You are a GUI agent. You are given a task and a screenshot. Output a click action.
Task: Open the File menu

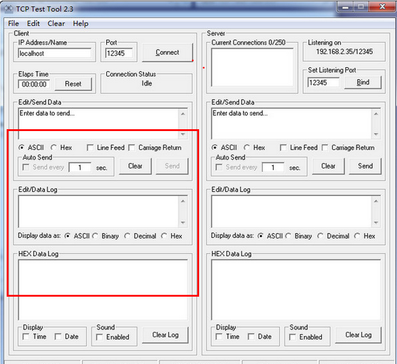pos(13,24)
